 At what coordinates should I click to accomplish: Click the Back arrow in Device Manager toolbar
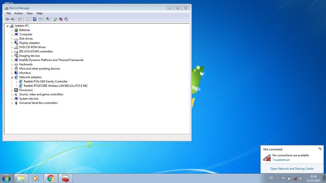(x=7, y=19)
